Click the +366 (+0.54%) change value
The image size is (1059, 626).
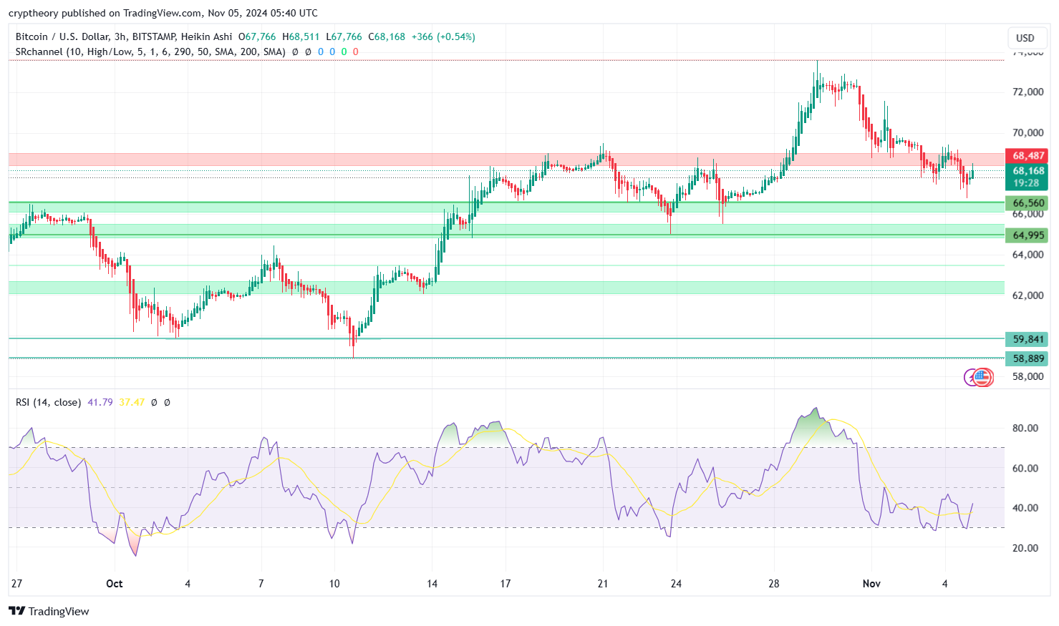443,36
